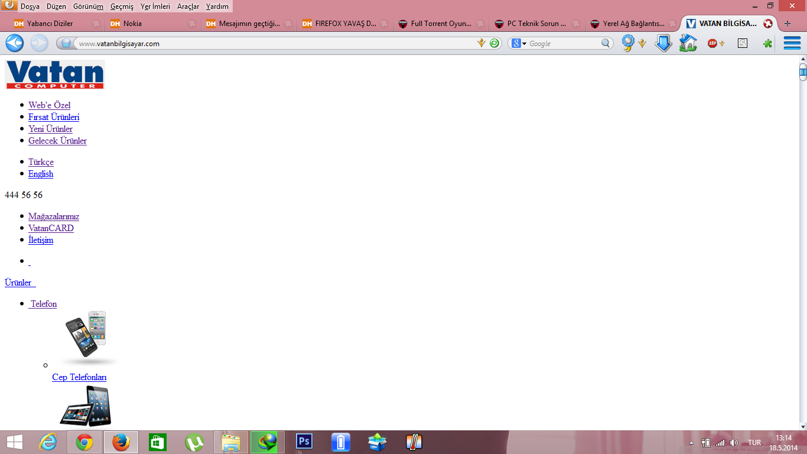Click the site identity globe icon
807x454 pixels.
(x=66, y=43)
